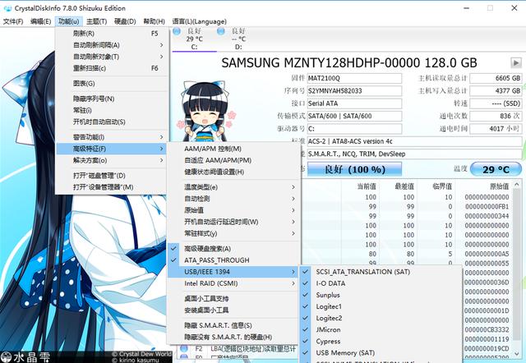526x363 pixels.
Task: Expand 自动刷新间隔(A) submenu
Action: click(108, 45)
